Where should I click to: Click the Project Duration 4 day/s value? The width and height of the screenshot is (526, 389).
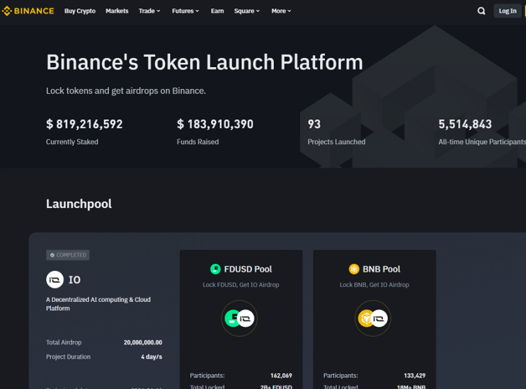(151, 357)
